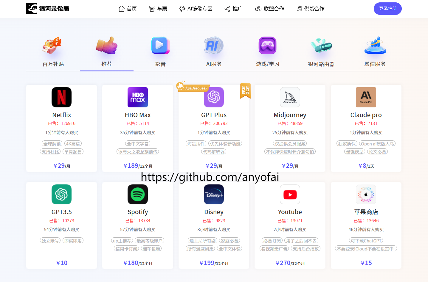Screen dimensions: 428x282
Task: Open the Midjourney sailboat icon
Action: click(x=290, y=97)
